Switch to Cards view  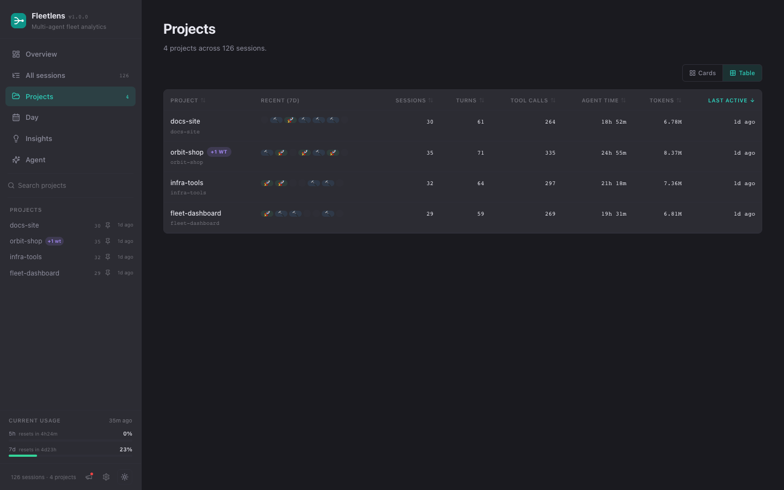pos(702,73)
